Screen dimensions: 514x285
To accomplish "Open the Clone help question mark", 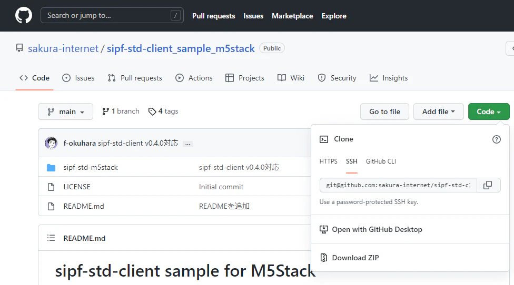I will pyautogui.click(x=496, y=139).
